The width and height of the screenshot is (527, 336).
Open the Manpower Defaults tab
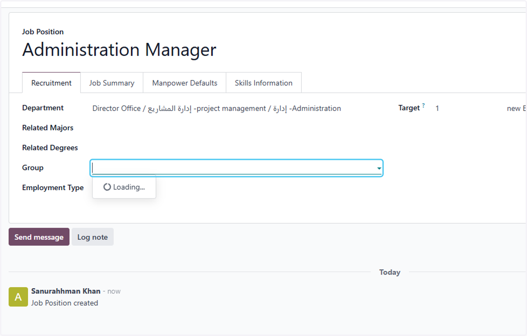[184, 83]
